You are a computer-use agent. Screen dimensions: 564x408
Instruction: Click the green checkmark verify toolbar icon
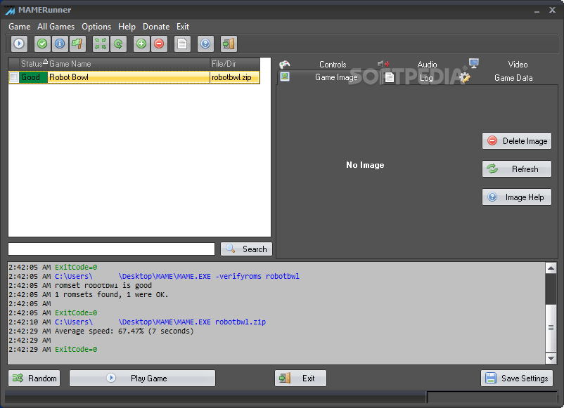coord(42,44)
